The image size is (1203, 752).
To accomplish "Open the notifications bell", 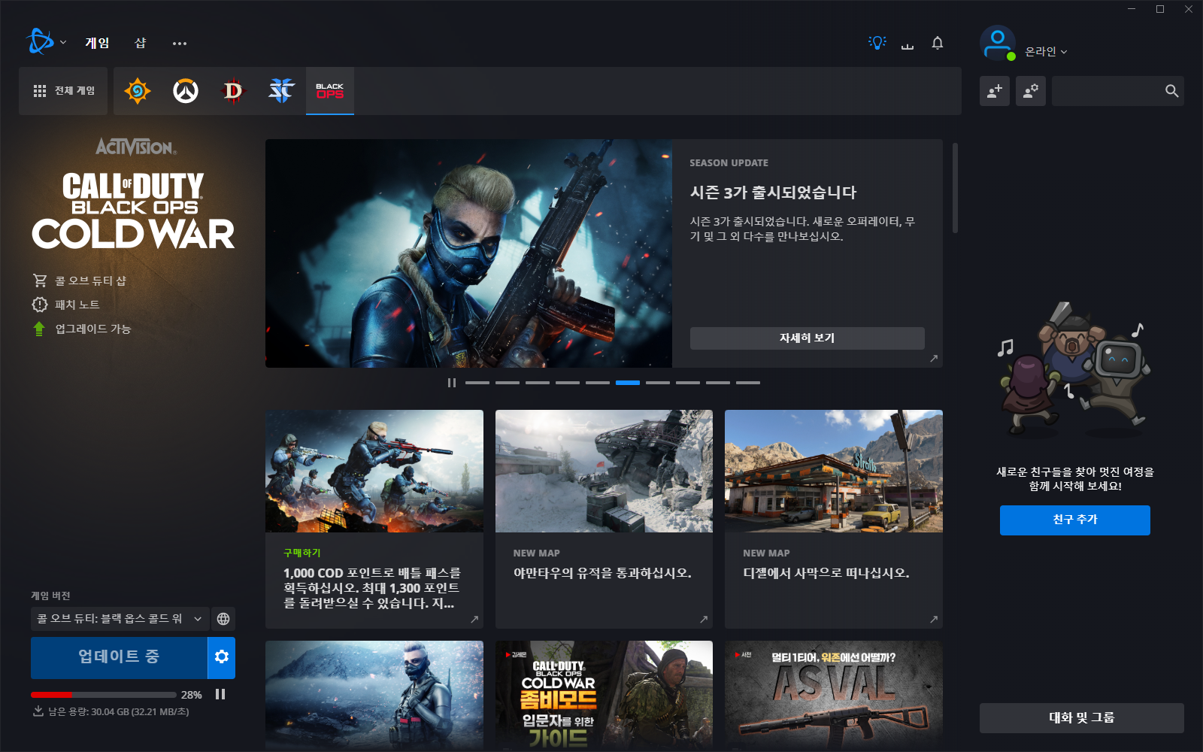I will pyautogui.click(x=938, y=43).
